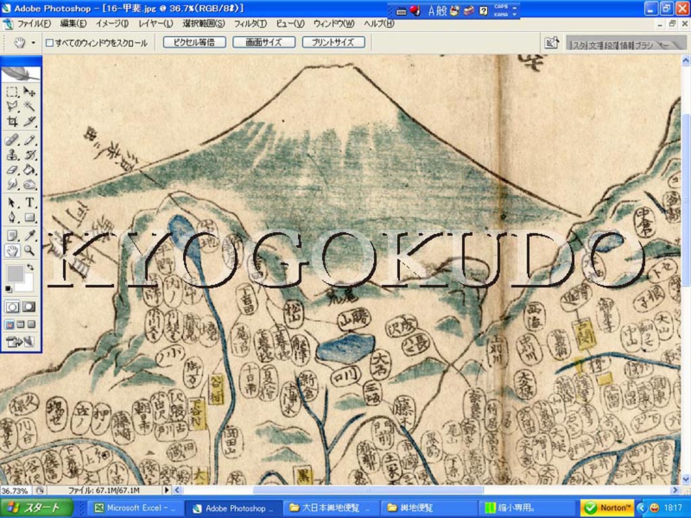Click the ピクセル等倍 button
This screenshot has width=691, height=518.
click(x=194, y=42)
